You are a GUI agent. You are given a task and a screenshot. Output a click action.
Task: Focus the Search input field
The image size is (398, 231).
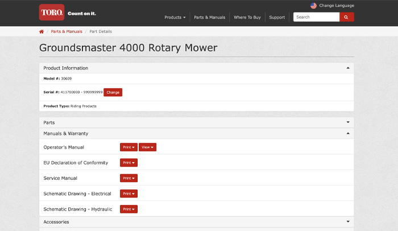(x=317, y=17)
